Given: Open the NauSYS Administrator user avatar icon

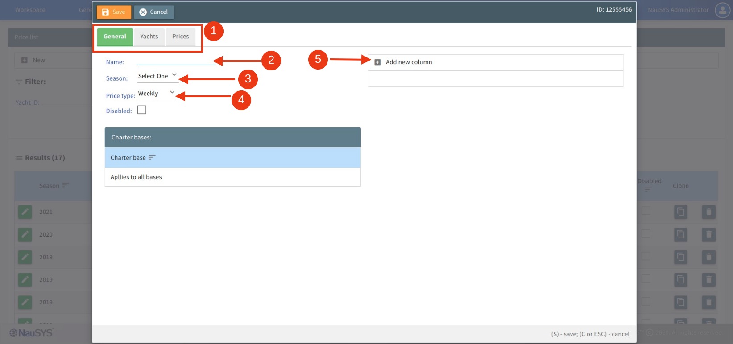Looking at the screenshot, I should pyautogui.click(x=722, y=10).
